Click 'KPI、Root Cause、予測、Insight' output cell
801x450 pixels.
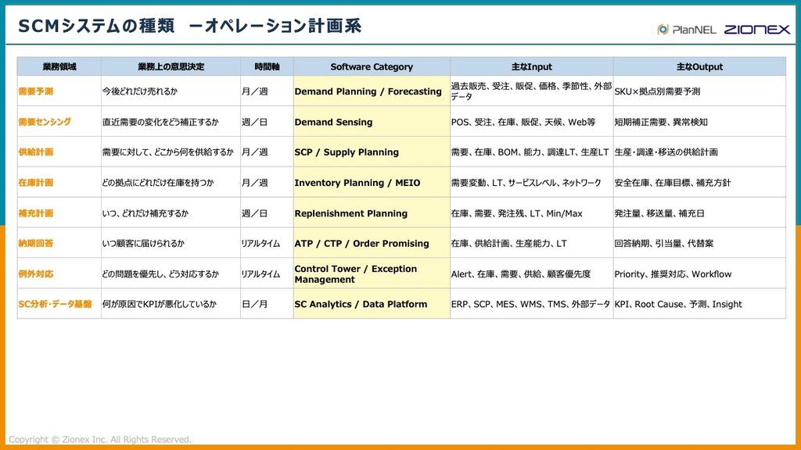click(x=699, y=304)
